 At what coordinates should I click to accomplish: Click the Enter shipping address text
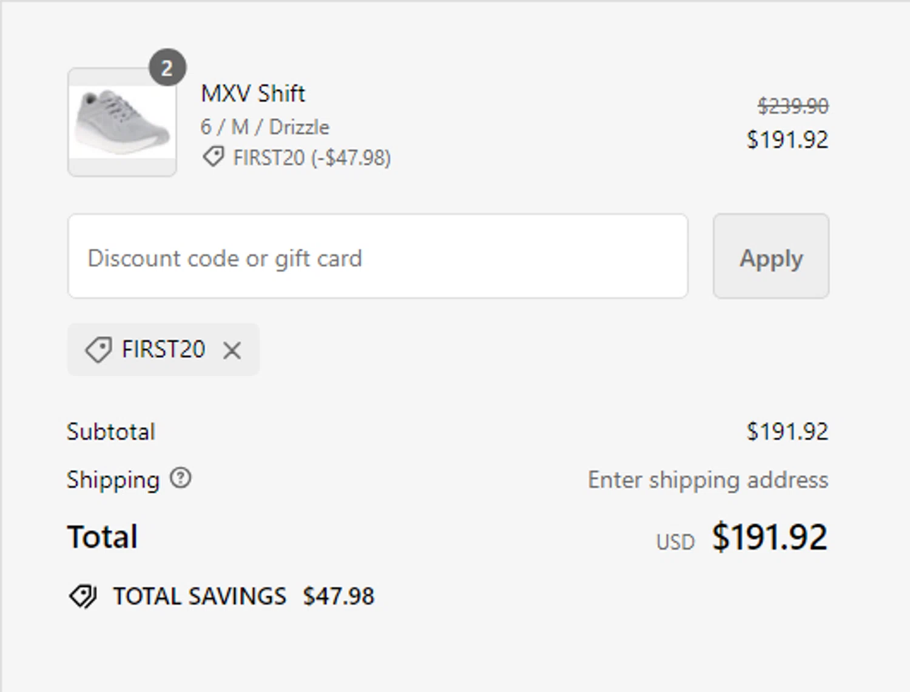(708, 480)
